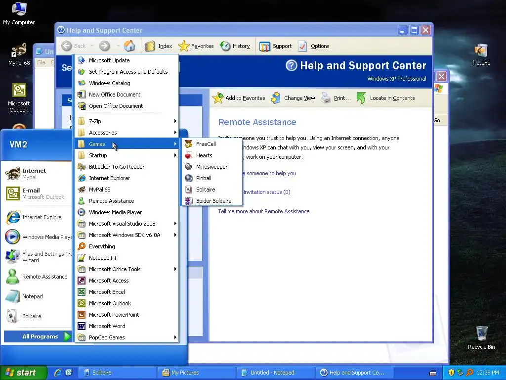Expand the 7-Zip program folder
The width and height of the screenshot is (506, 380).
pos(127,121)
